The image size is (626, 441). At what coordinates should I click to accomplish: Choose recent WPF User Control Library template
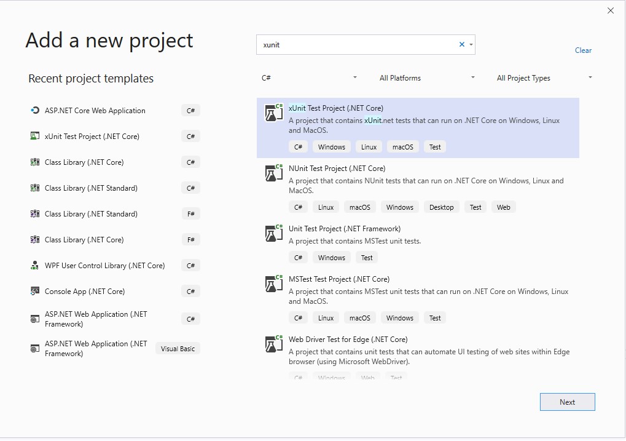pyautogui.click(x=115, y=266)
